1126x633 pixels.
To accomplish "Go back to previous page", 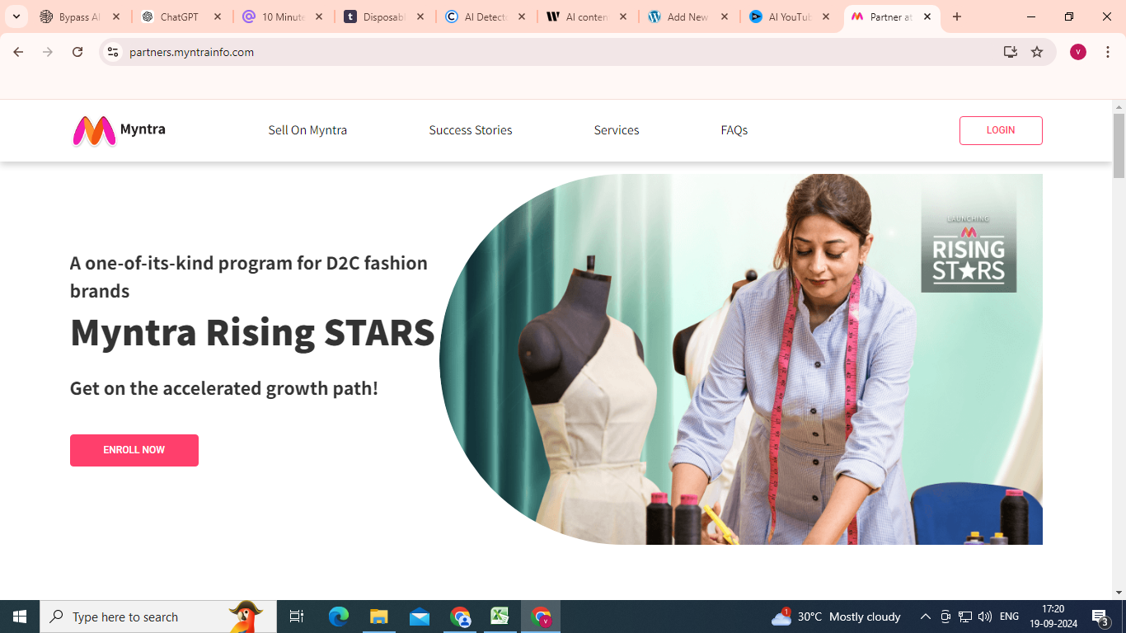I will (x=18, y=52).
